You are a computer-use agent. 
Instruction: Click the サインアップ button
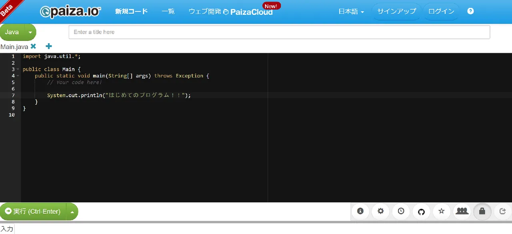click(396, 12)
